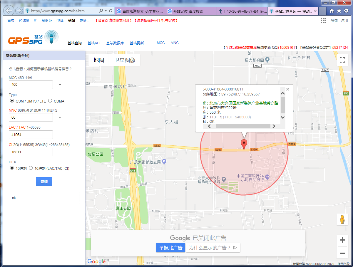Open 使用条款 terms link on map
The width and height of the screenshot is (353, 267).
point(343,264)
